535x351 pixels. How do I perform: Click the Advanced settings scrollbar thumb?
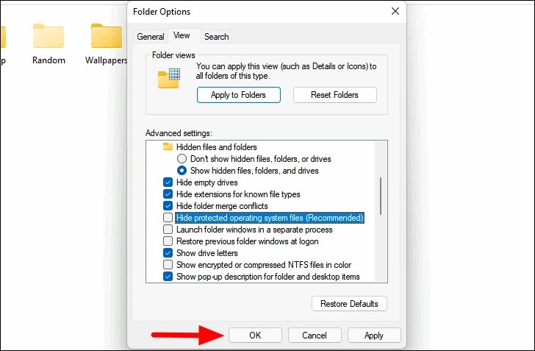(x=381, y=196)
